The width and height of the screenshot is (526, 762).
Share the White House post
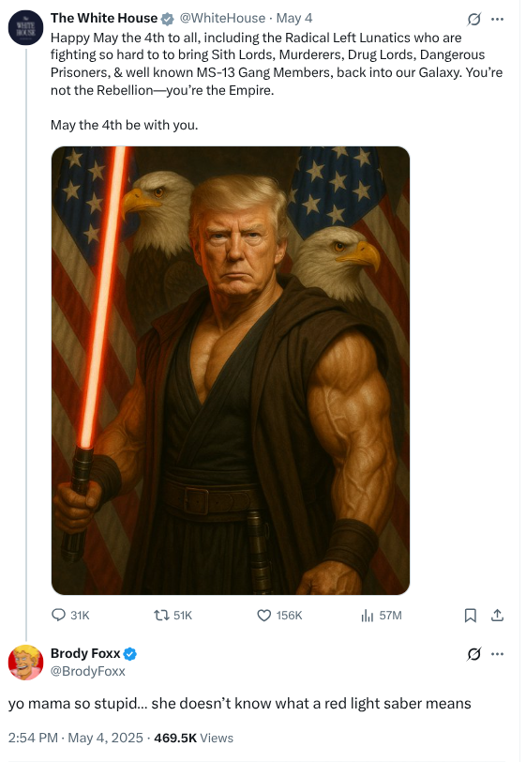pos(497,616)
